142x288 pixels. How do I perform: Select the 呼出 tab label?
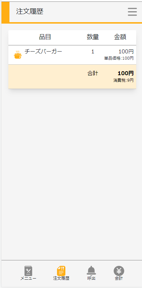pyautogui.click(x=91, y=278)
